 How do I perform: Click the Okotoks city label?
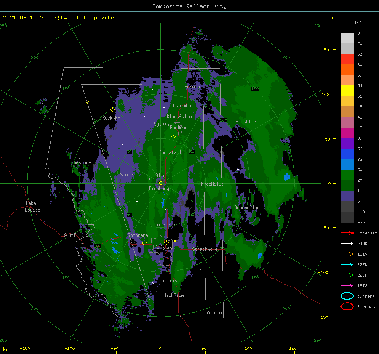[x=168, y=281]
